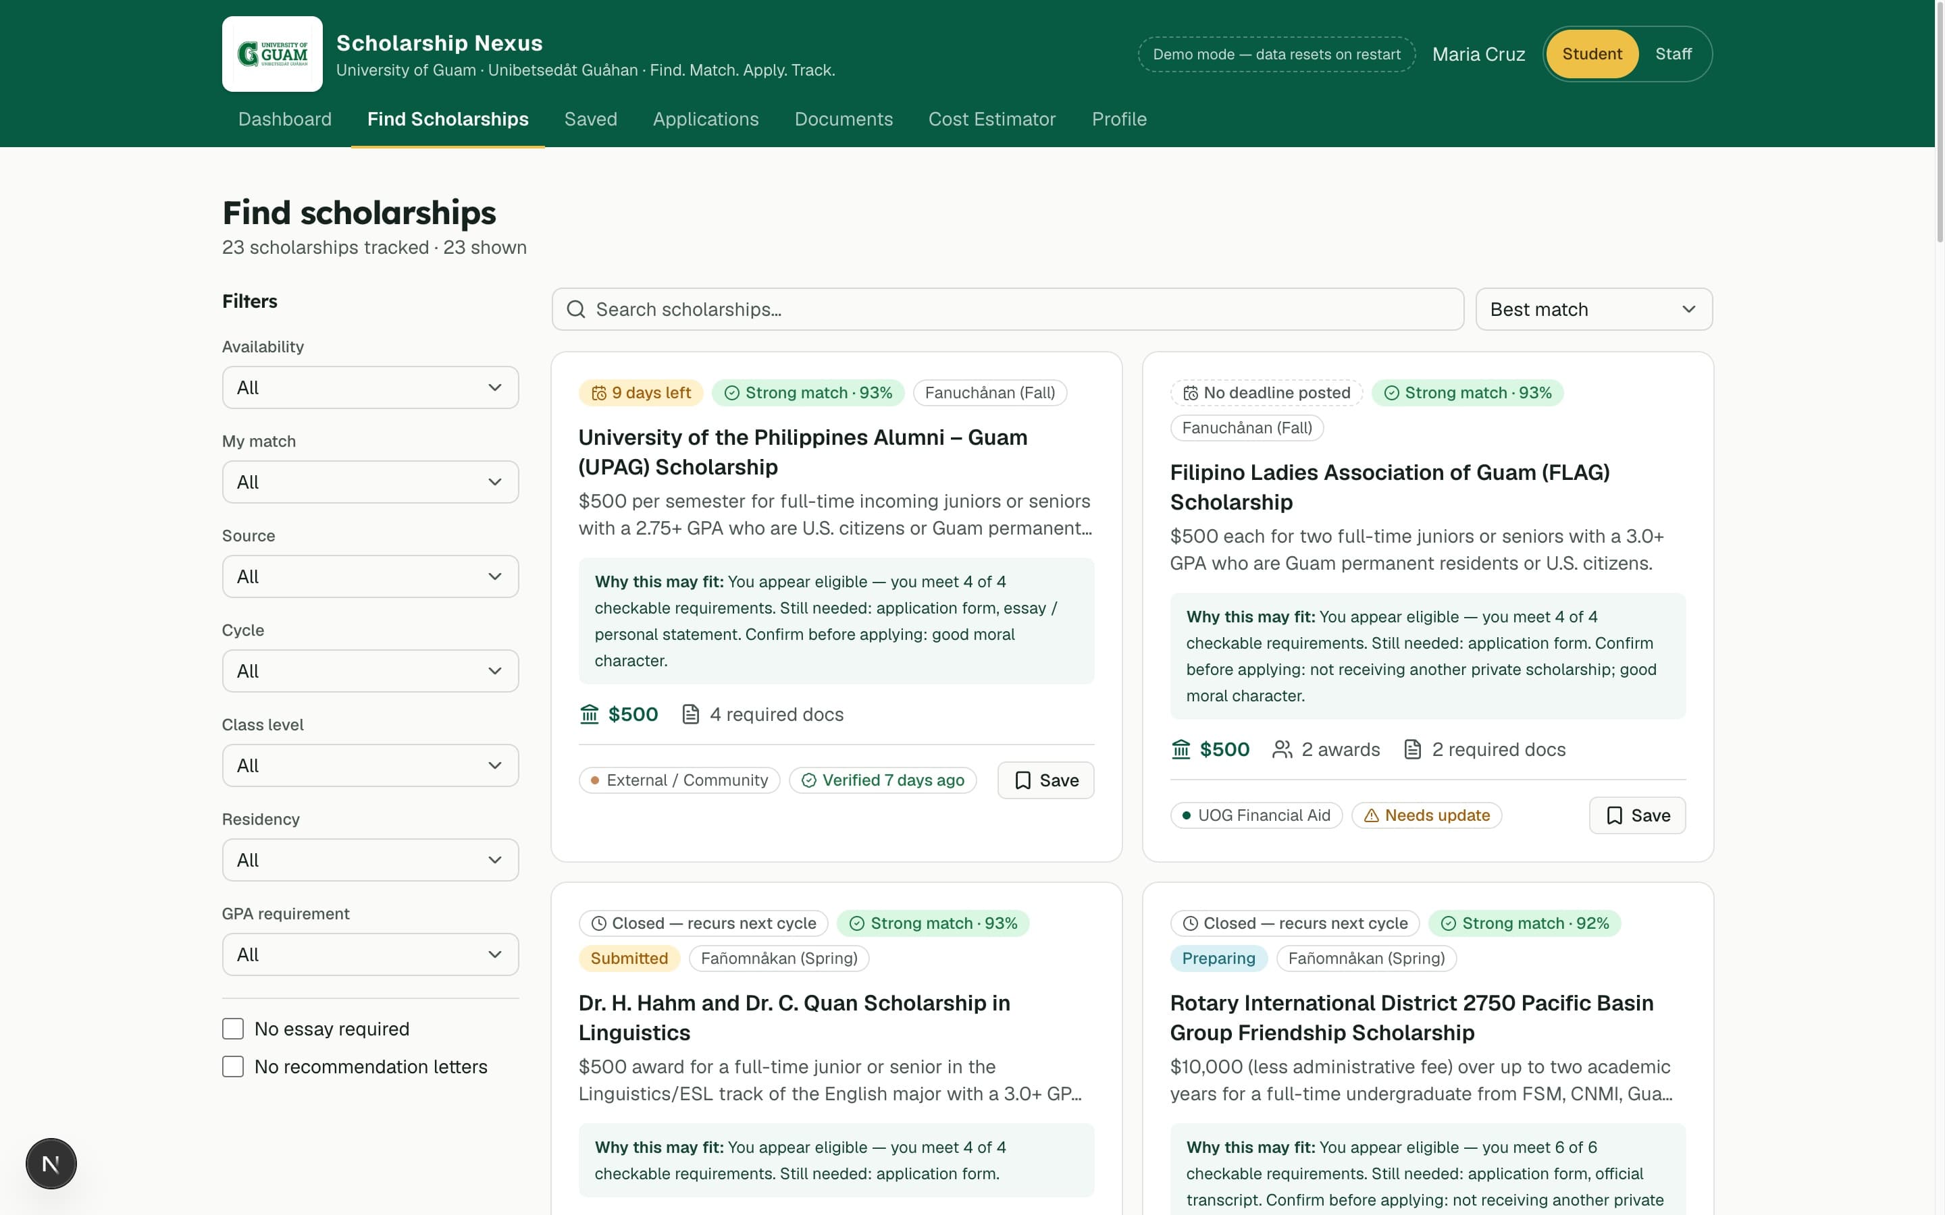Image resolution: width=1945 pixels, height=1215 pixels.
Task: Click the Search scholarships input field
Action: point(1008,309)
